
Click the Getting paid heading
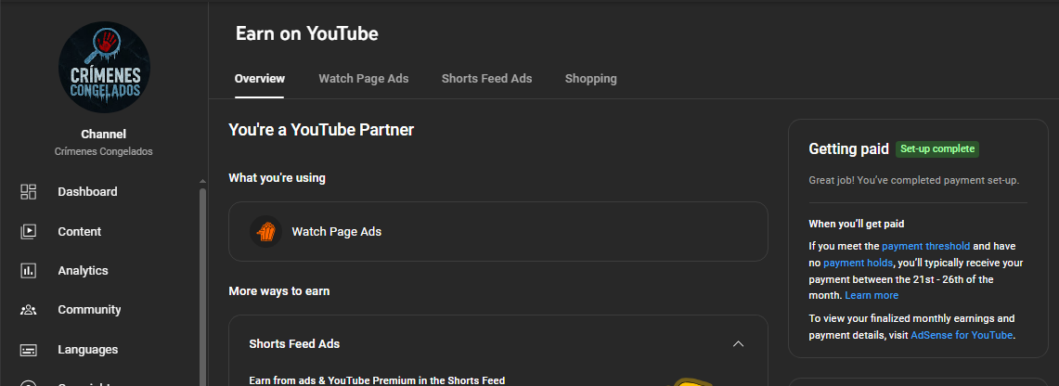click(x=849, y=149)
